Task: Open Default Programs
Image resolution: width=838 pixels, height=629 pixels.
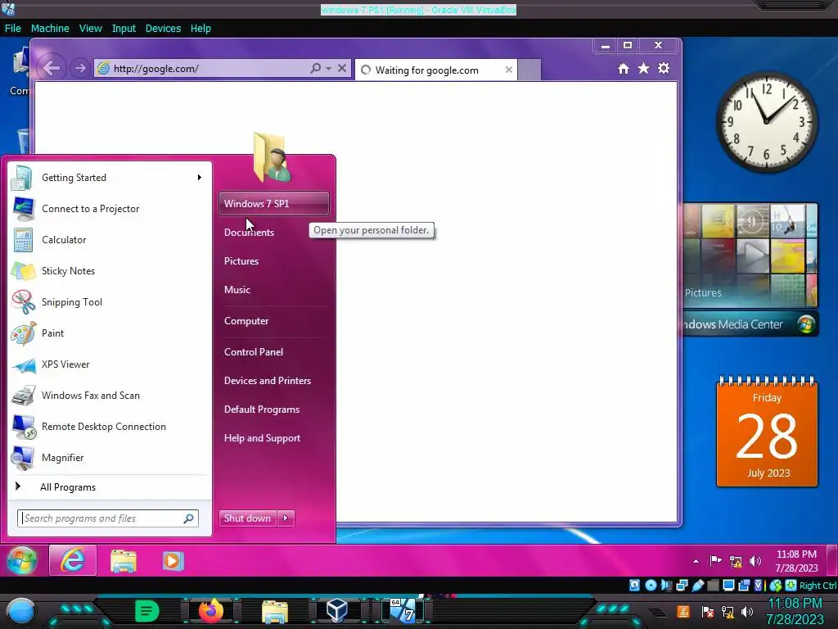Action: (262, 410)
